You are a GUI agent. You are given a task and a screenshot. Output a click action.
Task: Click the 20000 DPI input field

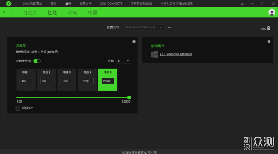pyautogui.click(x=108, y=81)
